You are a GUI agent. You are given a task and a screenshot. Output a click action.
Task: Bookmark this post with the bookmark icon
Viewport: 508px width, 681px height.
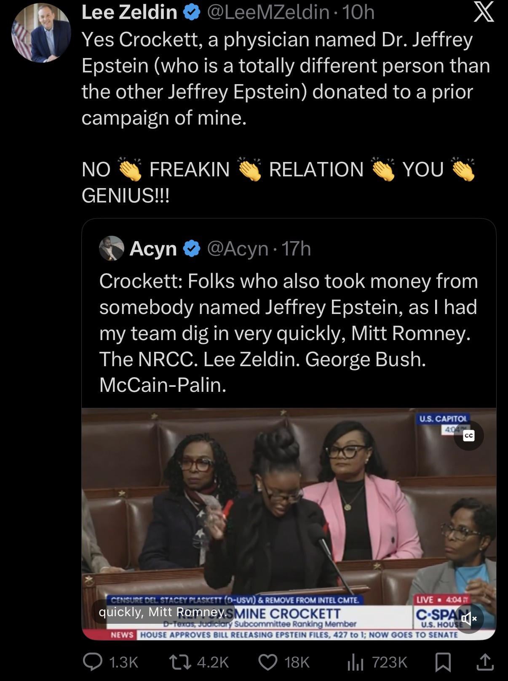(x=443, y=662)
